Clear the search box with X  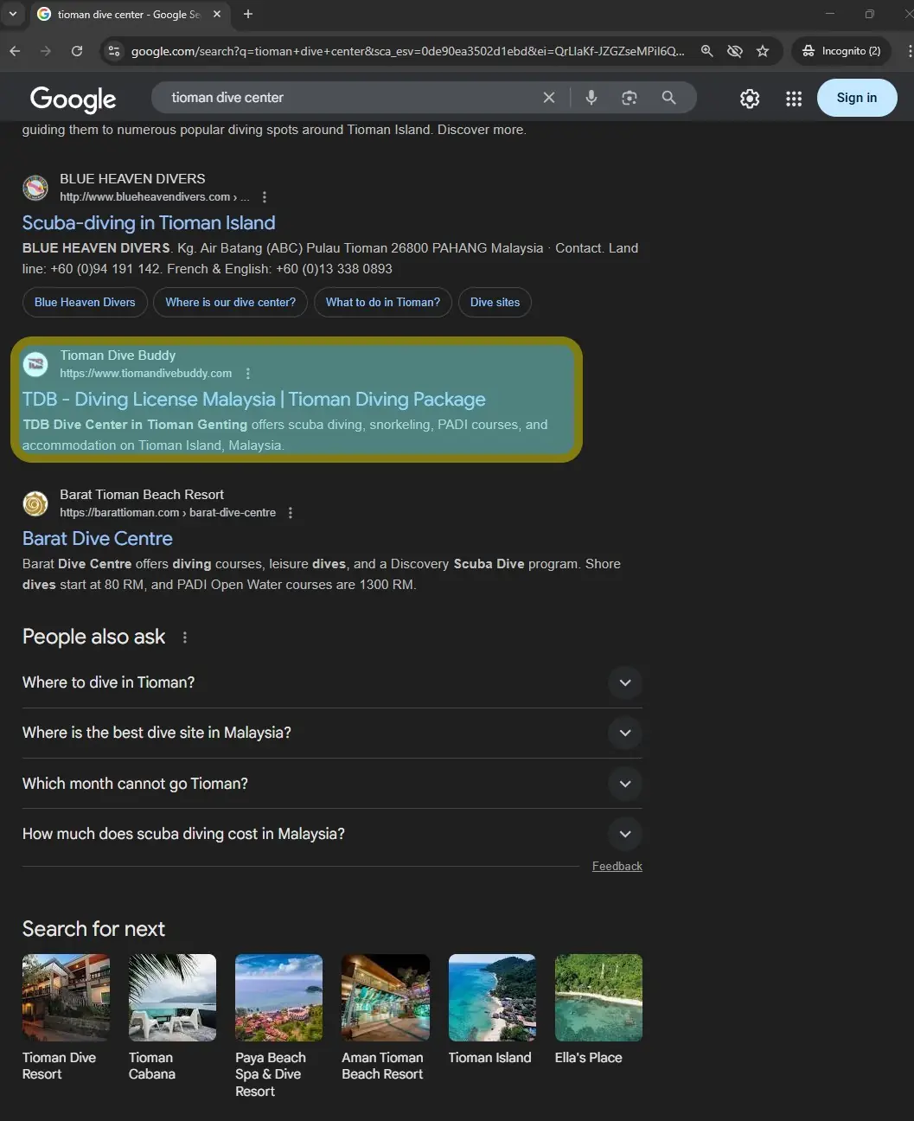click(x=548, y=98)
